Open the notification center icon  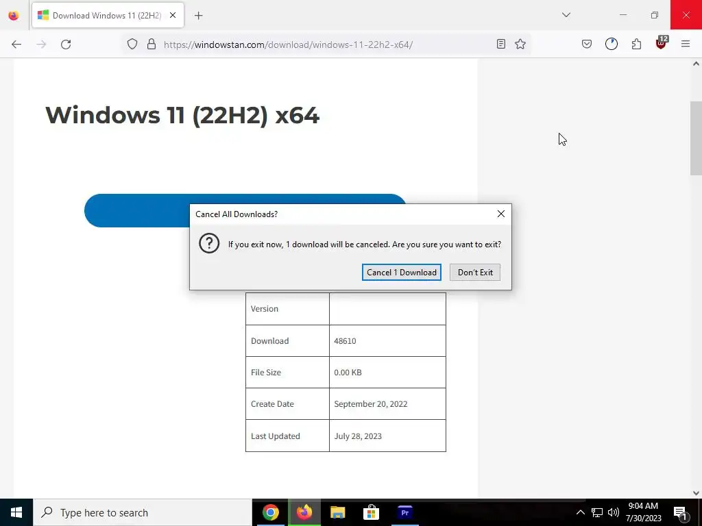(680, 513)
